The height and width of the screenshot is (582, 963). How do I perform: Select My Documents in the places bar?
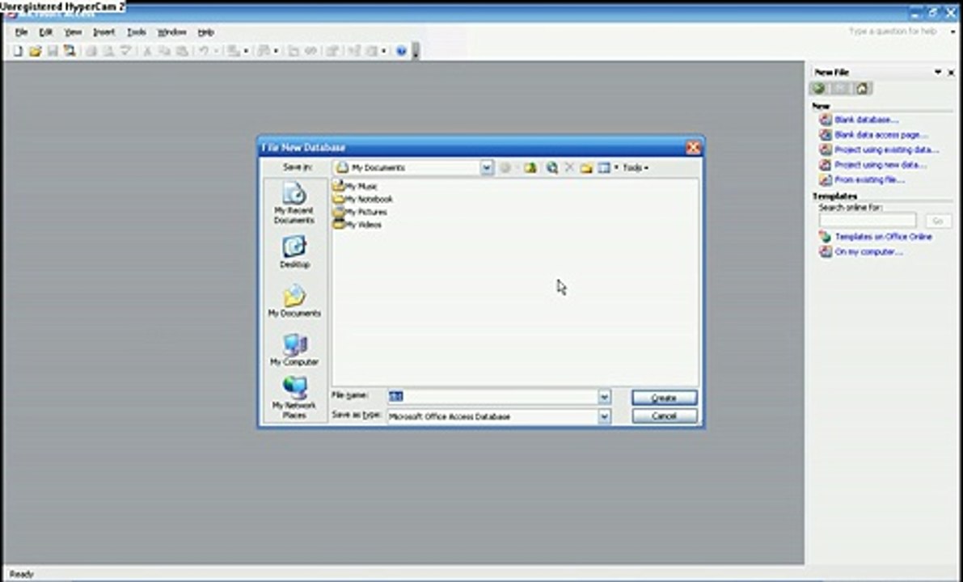click(x=294, y=301)
